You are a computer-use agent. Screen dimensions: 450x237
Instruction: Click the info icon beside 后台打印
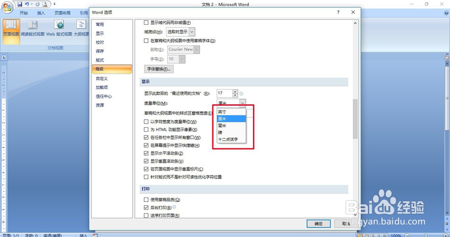point(174,207)
